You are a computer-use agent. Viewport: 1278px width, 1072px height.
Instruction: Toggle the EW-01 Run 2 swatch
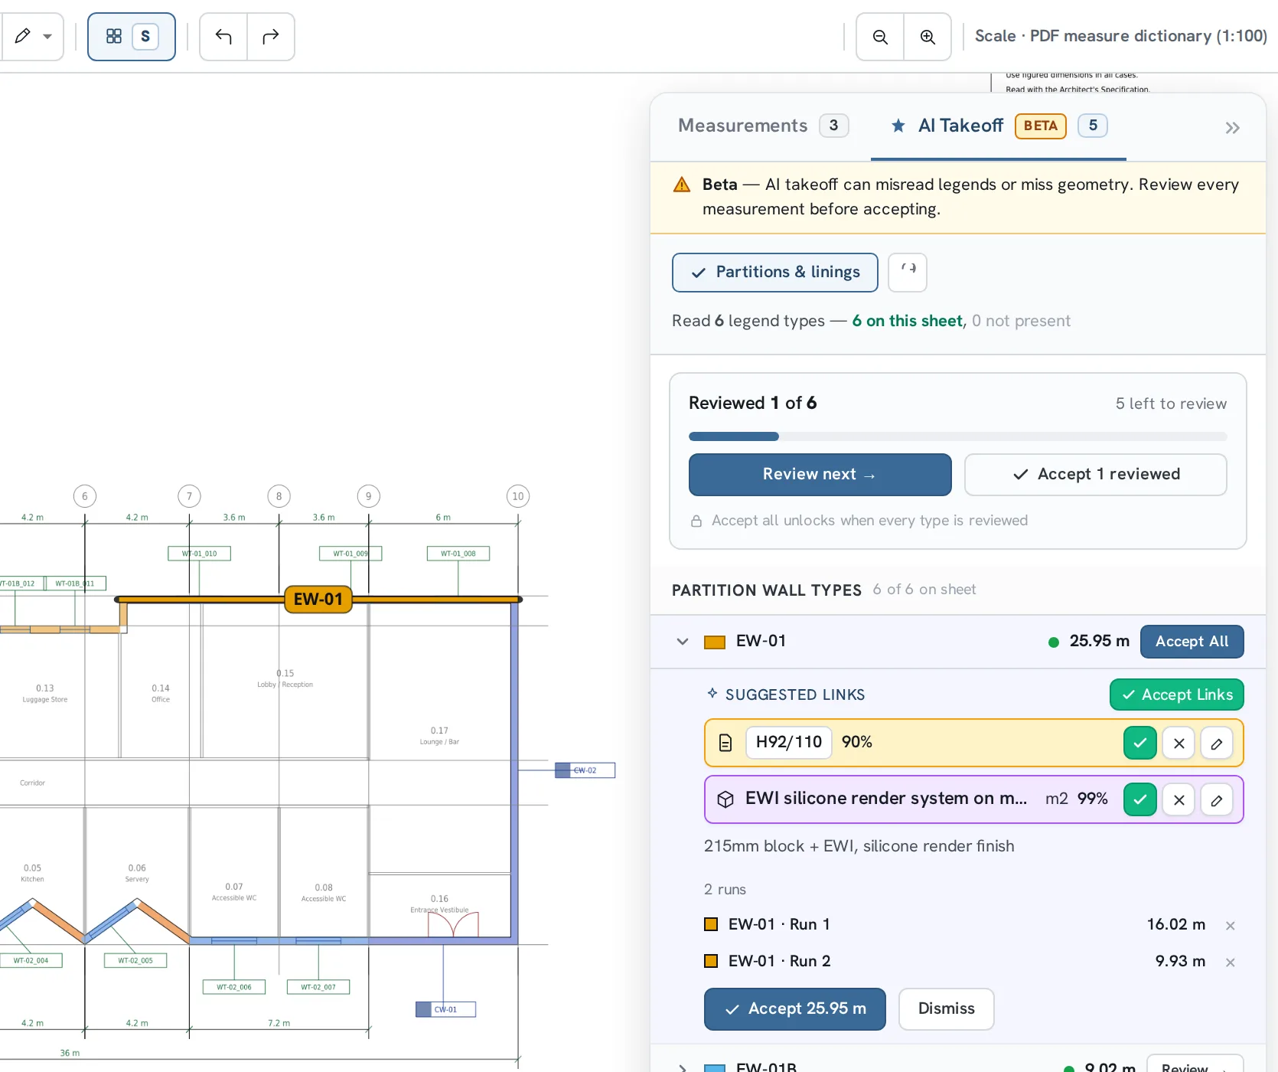(711, 961)
